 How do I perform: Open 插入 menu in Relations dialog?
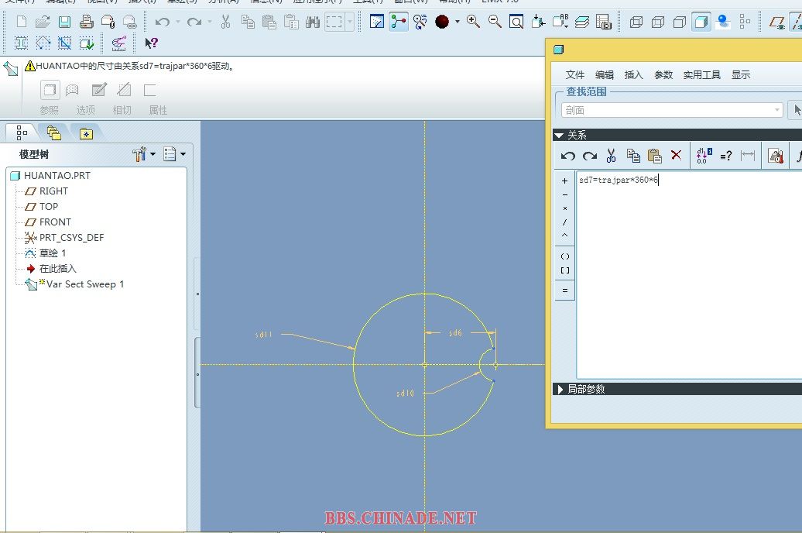[x=634, y=74]
